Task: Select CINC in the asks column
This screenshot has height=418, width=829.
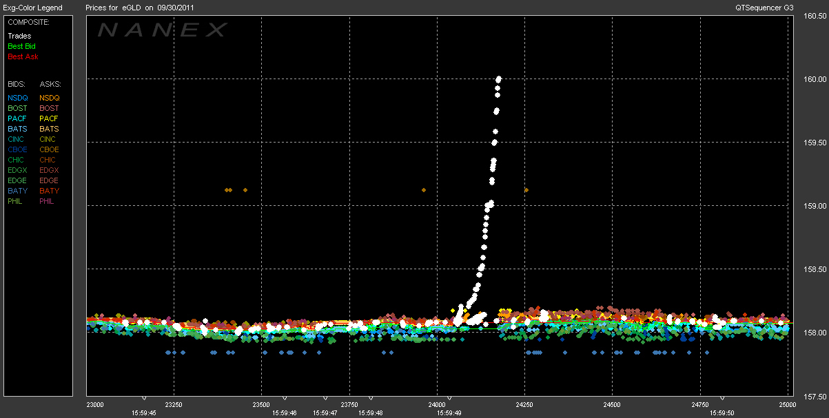Action: tap(49, 139)
